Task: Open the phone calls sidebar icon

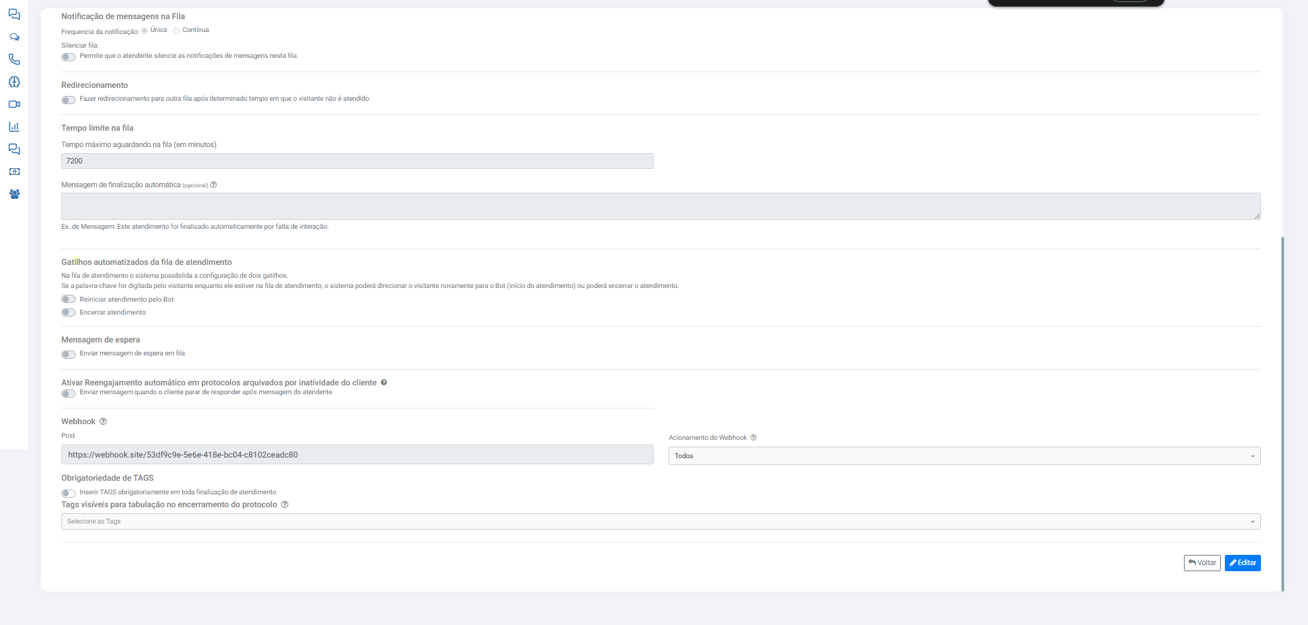Action: coord(14,59)
